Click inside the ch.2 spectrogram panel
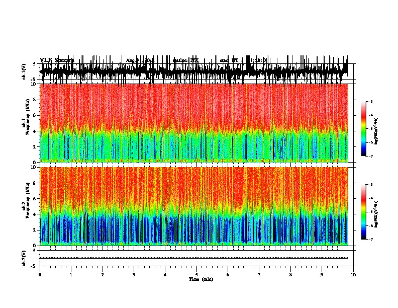Image resolution: width=398 pixels, height=308 pixels. [193, 206]
